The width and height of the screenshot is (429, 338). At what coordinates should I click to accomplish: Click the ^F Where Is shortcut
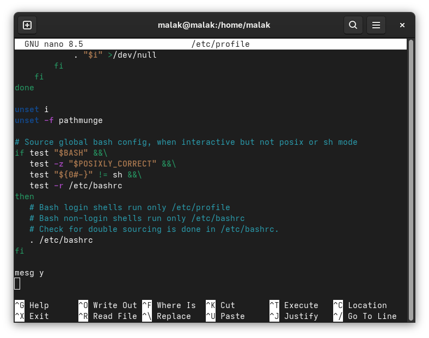tap(169, 305)
